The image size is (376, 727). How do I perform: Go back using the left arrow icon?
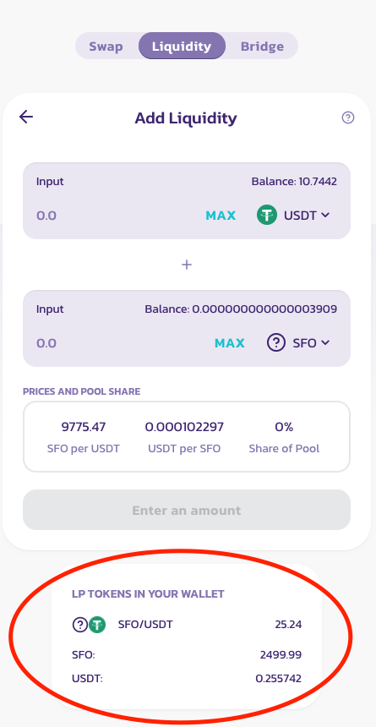click(x=26, y=117)
